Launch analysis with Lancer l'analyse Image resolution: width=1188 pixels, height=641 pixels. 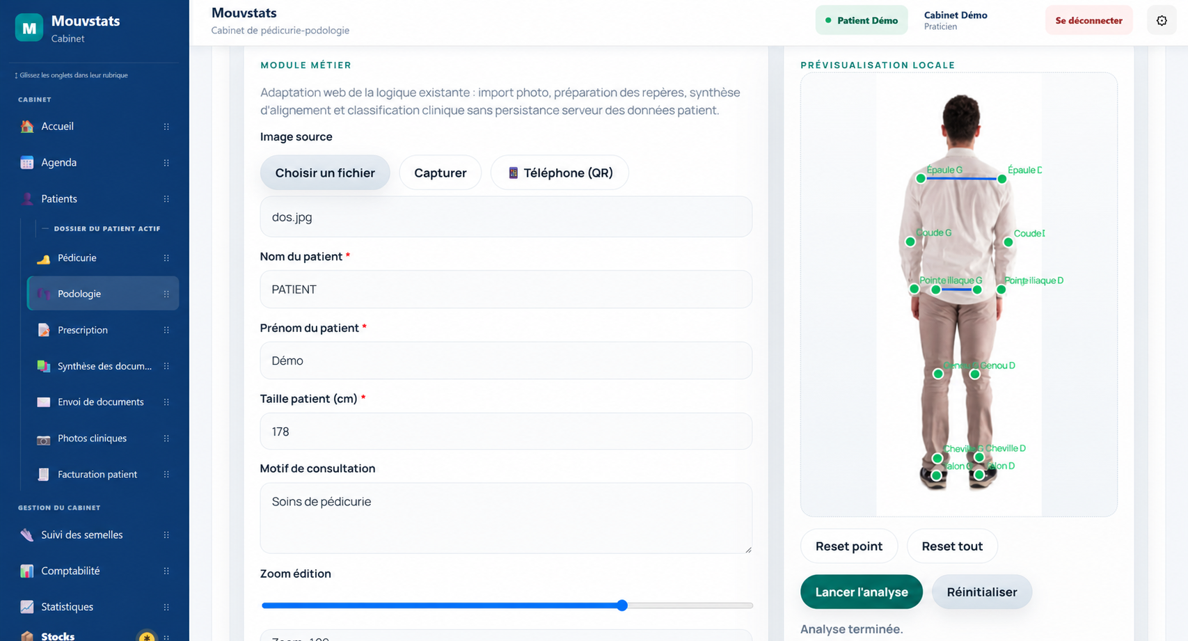click(x=862, y=592)
